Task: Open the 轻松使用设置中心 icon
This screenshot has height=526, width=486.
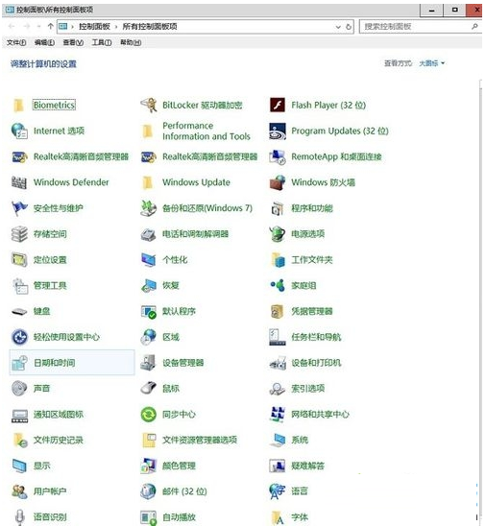Action: pyautogui.click(x=19, y=337)
